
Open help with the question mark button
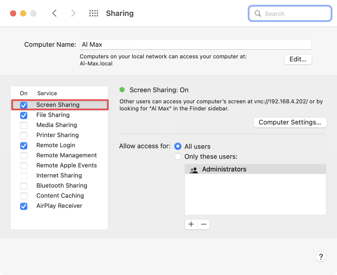(321, 257)
